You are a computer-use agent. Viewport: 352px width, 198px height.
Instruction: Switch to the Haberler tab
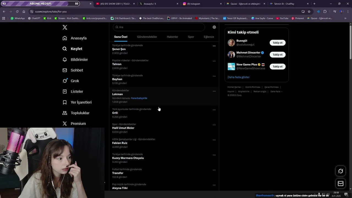pos(172,37)
